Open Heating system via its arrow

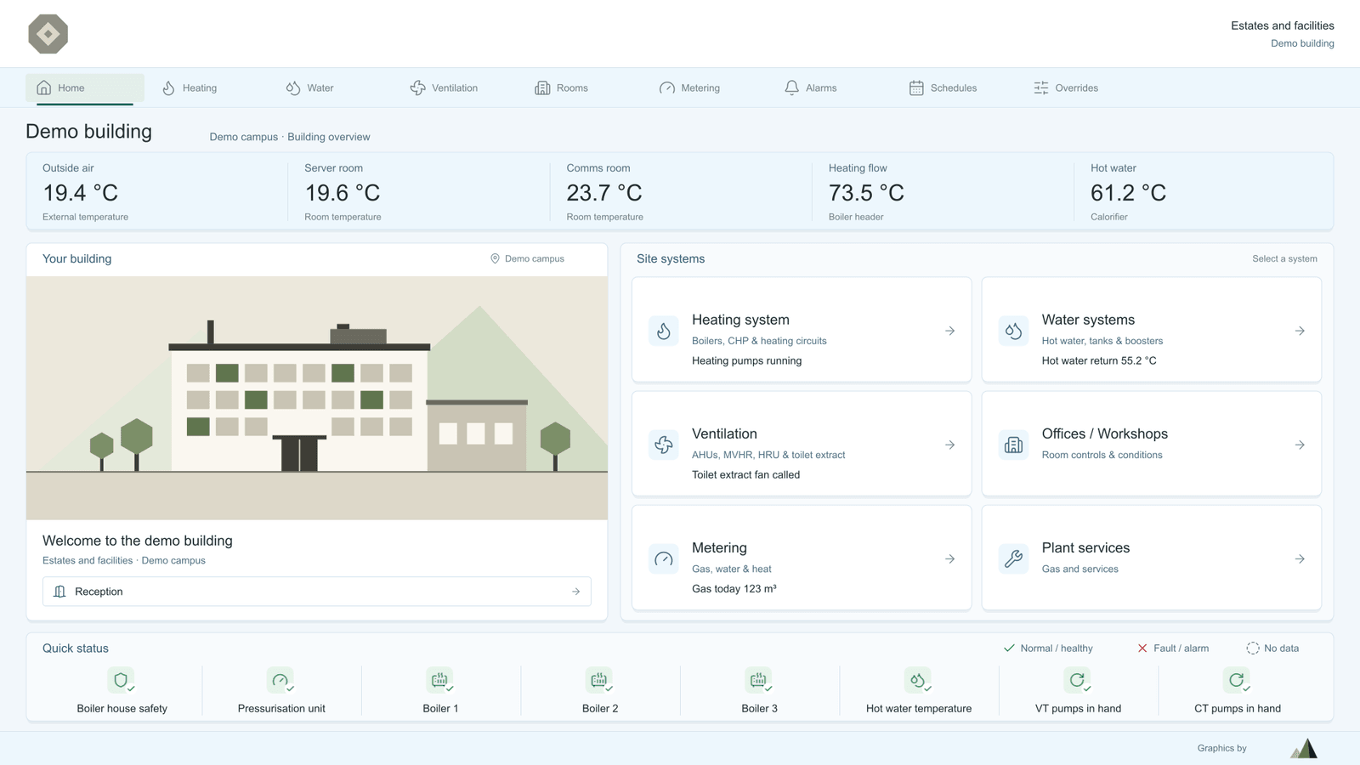click(950, 331)
